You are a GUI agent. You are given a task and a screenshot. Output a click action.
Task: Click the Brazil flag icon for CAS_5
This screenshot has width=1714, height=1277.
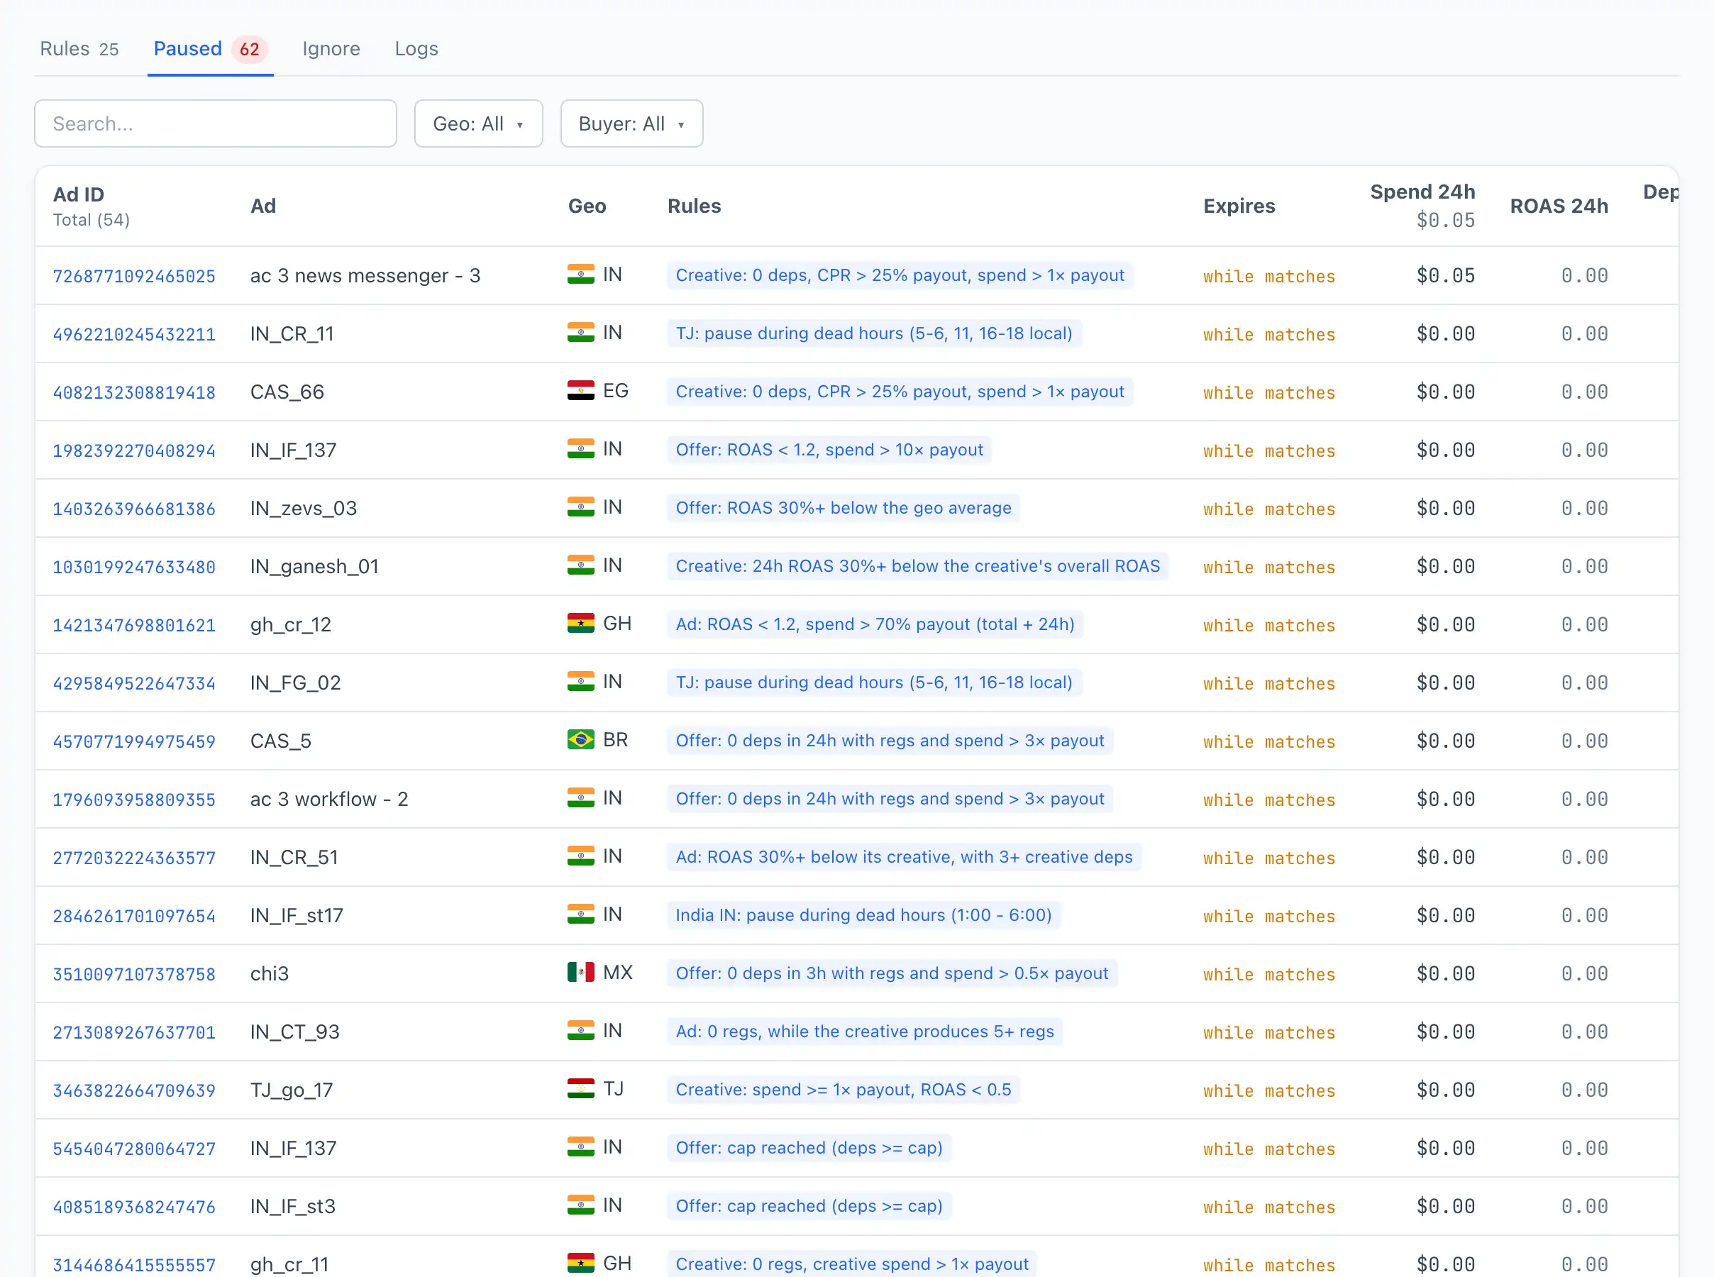[580, 740]
